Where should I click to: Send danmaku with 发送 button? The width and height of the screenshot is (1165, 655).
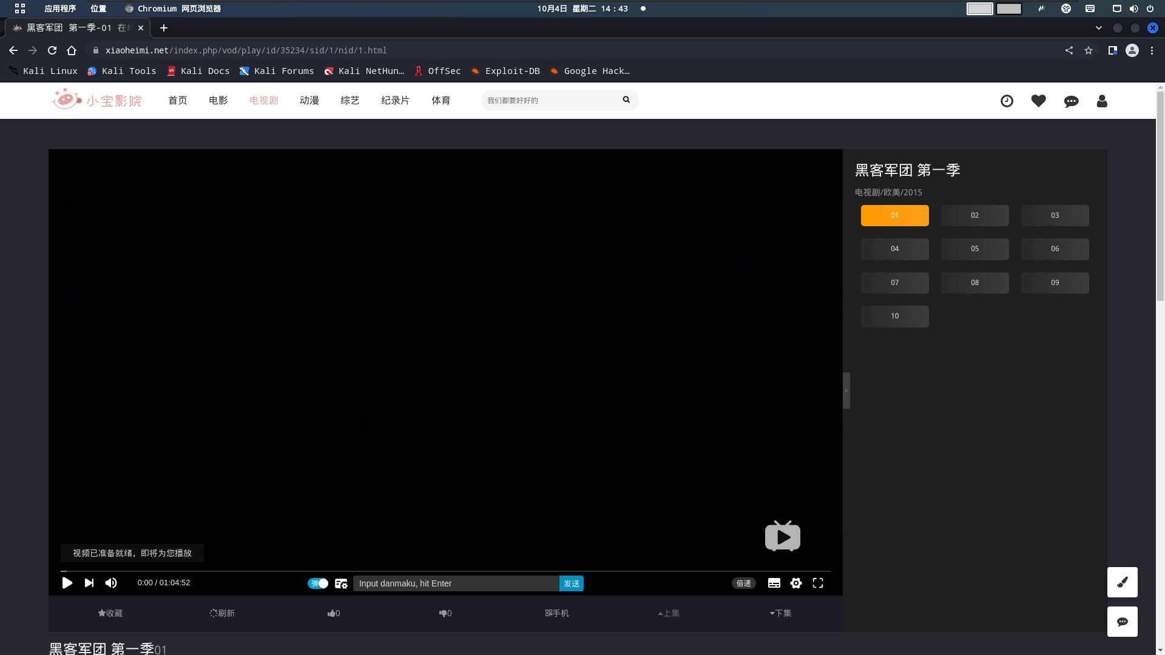pos(572,583)
